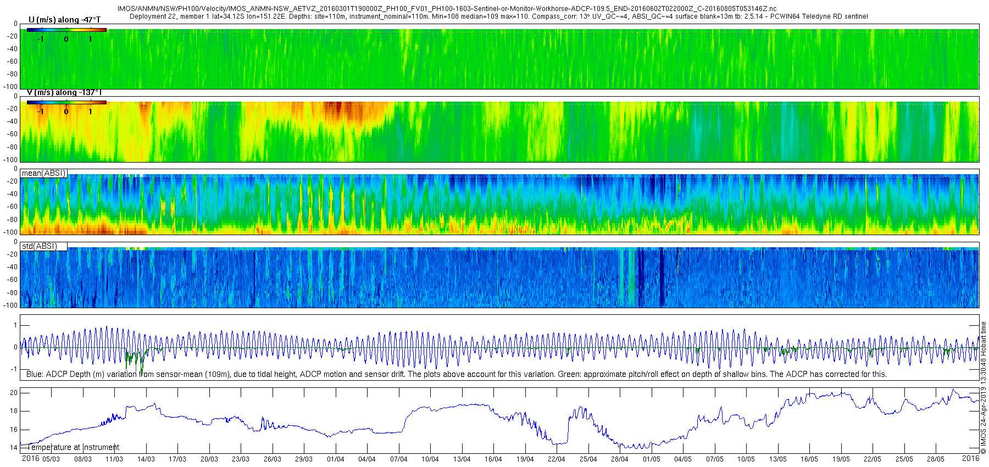Click the NetCDF file path title line
The height and width of the screenshot is (467, 989).
[447, 9]
